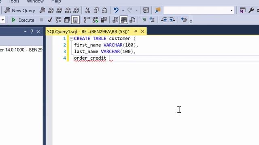Click on the text order_credit

90,58
